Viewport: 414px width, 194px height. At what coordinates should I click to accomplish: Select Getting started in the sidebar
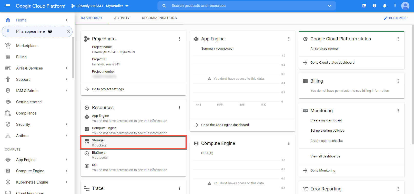[x=29, y=102]
